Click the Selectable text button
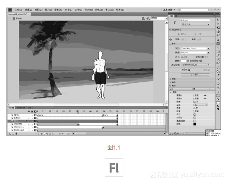This screenshot has width=229, height=183. pos(183,70)
